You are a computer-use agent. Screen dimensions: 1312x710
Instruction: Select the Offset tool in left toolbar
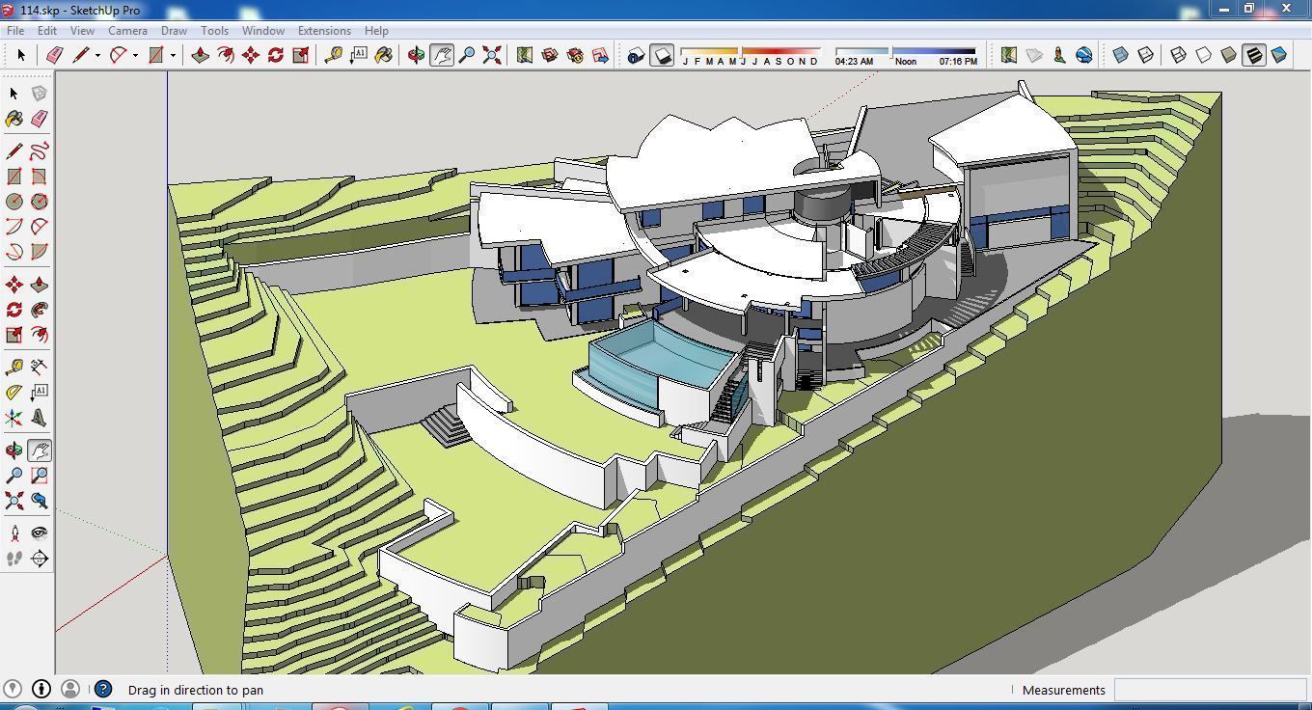[x=40, y=335]
